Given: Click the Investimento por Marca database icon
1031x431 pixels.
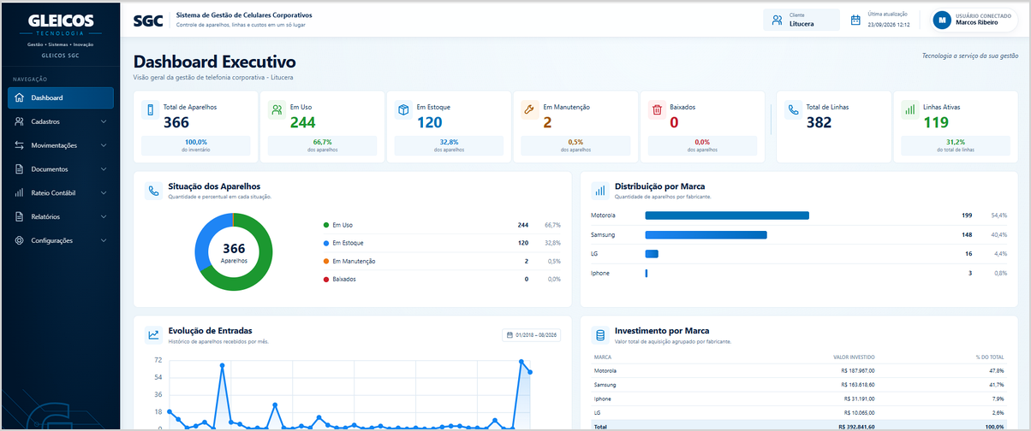Looking at the screenshot, I should click(x=600, y=335).
